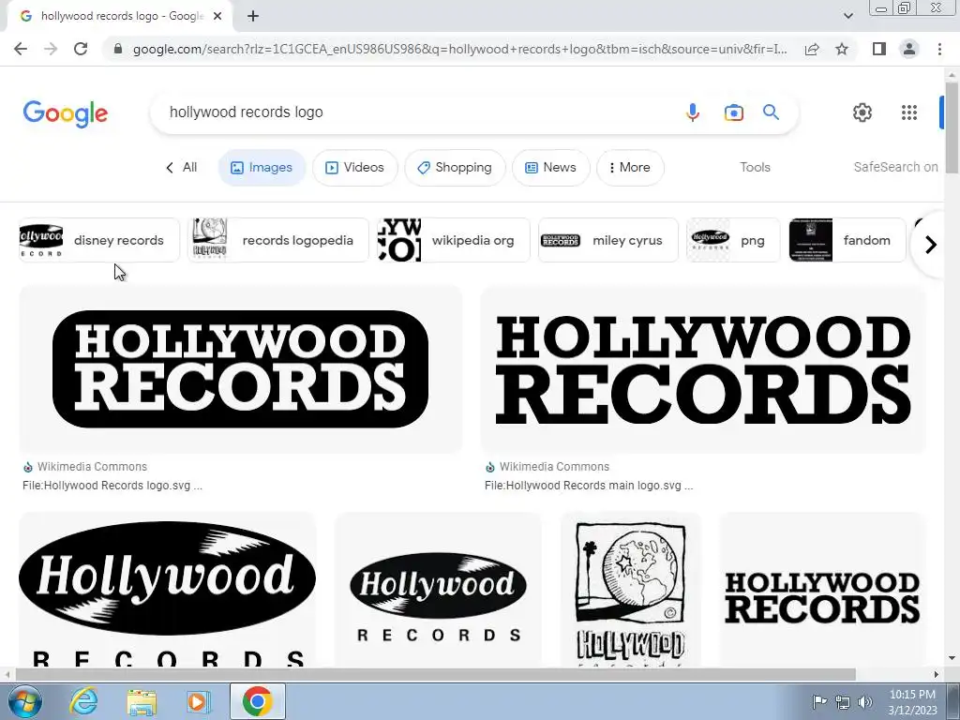Open small oval Hollywood Records thumbnail
Image resolution: width=960 pixels, height=720 pixels.
(x=438, y=590)
